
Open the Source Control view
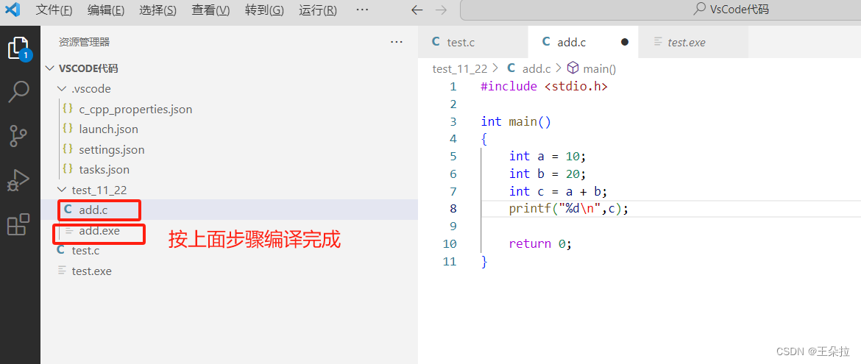(19, 135)
